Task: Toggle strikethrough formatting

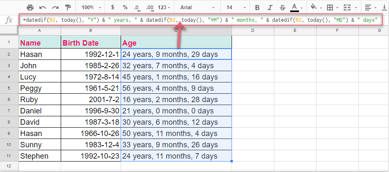Action: click(282, 8)
